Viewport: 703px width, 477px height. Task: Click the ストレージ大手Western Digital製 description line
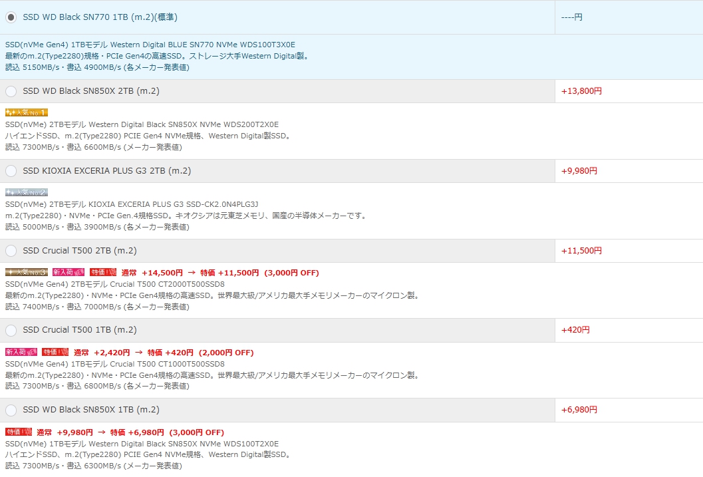(x=158, y=56)
